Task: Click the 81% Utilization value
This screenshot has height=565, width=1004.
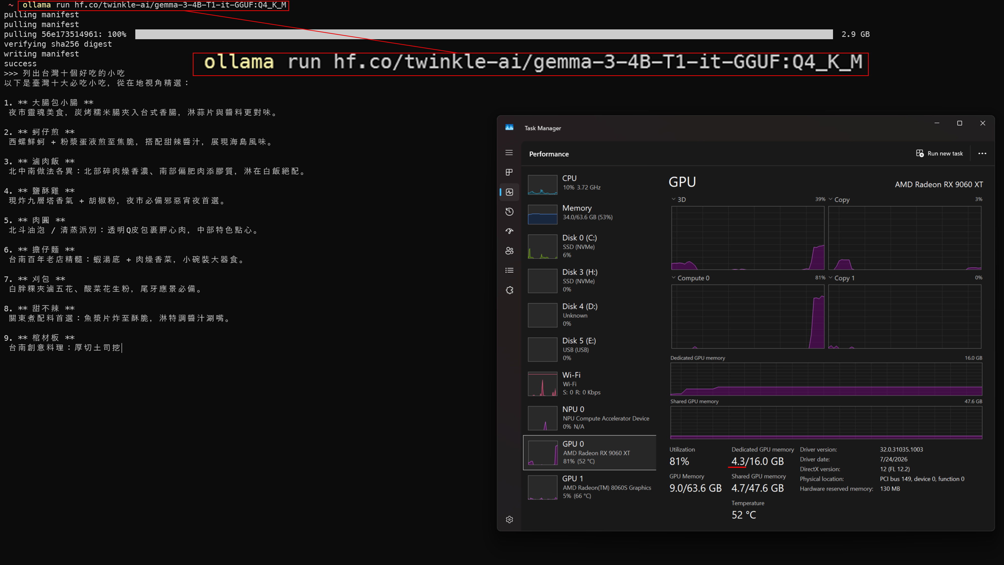Action: [x=679, y=461]
